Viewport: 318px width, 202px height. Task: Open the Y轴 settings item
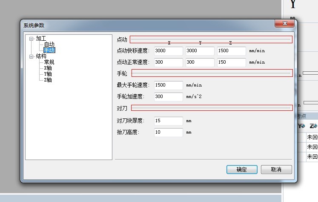point(48,74)
